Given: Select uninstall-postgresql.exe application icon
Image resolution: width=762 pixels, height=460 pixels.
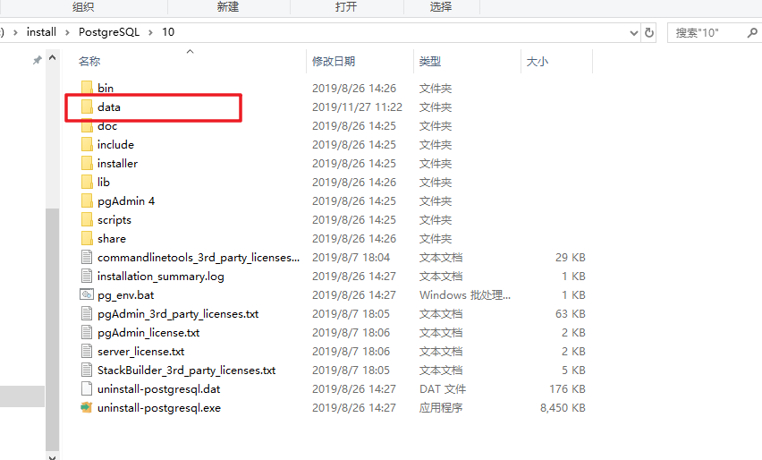Looking at the screenshot, I should pyautogui.click(x=87, y=407).
